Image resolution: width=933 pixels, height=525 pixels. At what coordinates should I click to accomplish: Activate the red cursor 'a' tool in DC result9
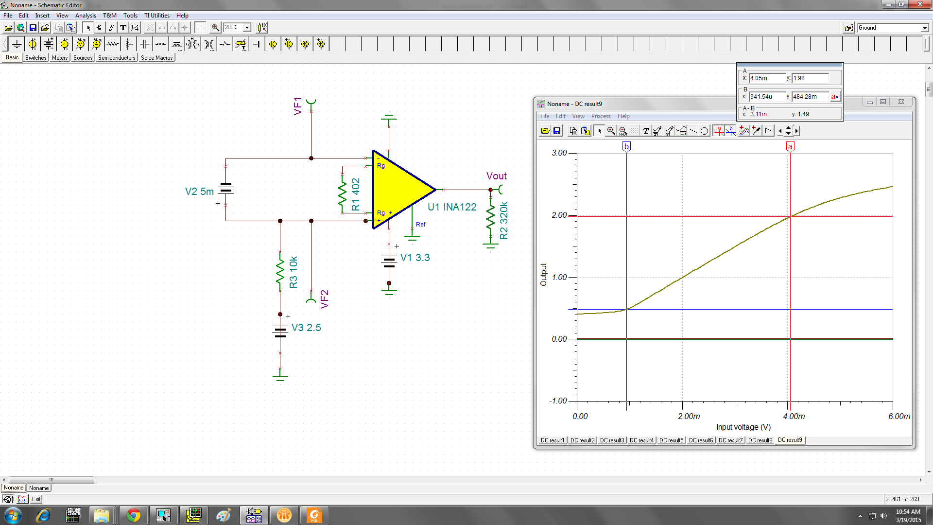pos(719,131)
